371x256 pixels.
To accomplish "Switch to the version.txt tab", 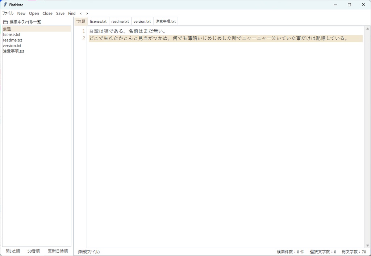I will pyautogui.click(x=142, y=21).
